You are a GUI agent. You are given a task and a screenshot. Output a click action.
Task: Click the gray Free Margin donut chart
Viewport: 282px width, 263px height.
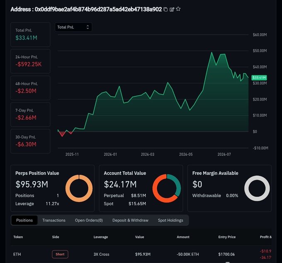tap(257, 188)
